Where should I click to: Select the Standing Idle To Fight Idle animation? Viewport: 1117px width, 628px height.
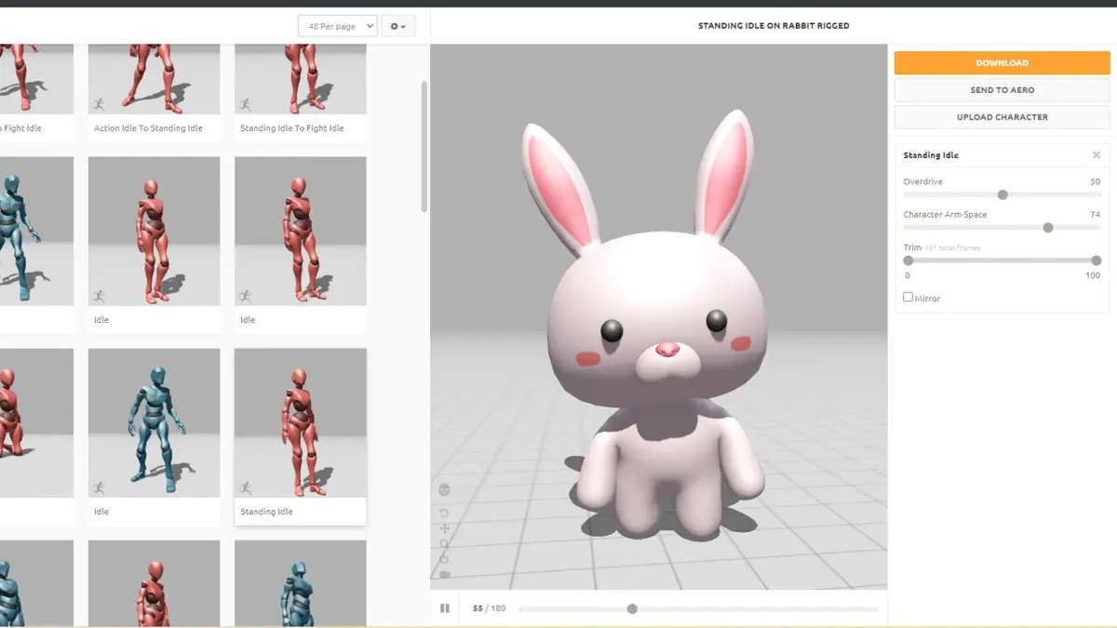pos(301,93)
